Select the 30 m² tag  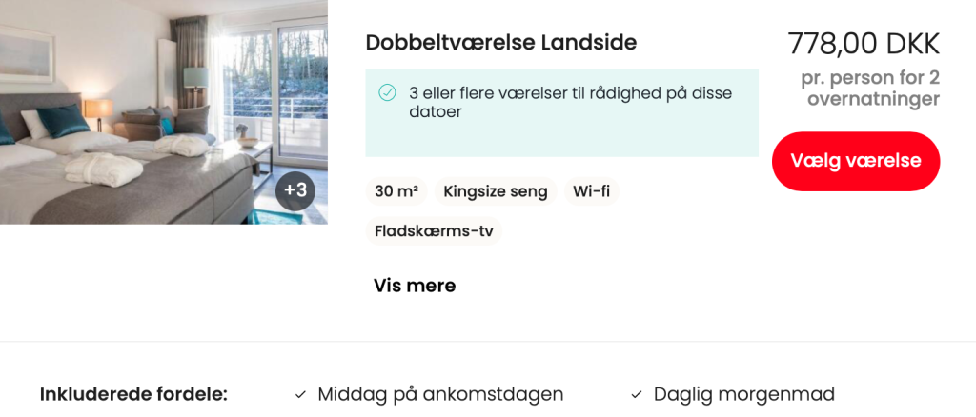click(396, 191)
